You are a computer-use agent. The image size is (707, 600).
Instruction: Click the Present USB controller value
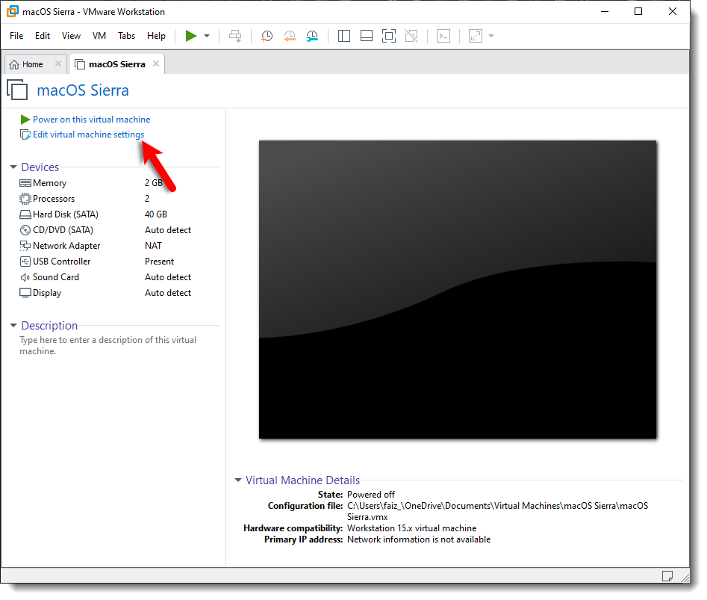(159, 262)
